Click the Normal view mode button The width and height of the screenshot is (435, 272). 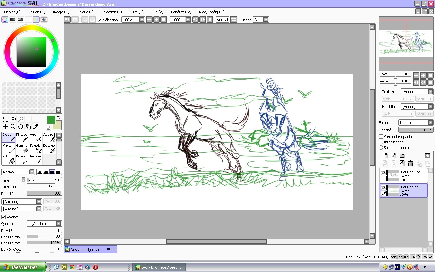coord(222,20)
